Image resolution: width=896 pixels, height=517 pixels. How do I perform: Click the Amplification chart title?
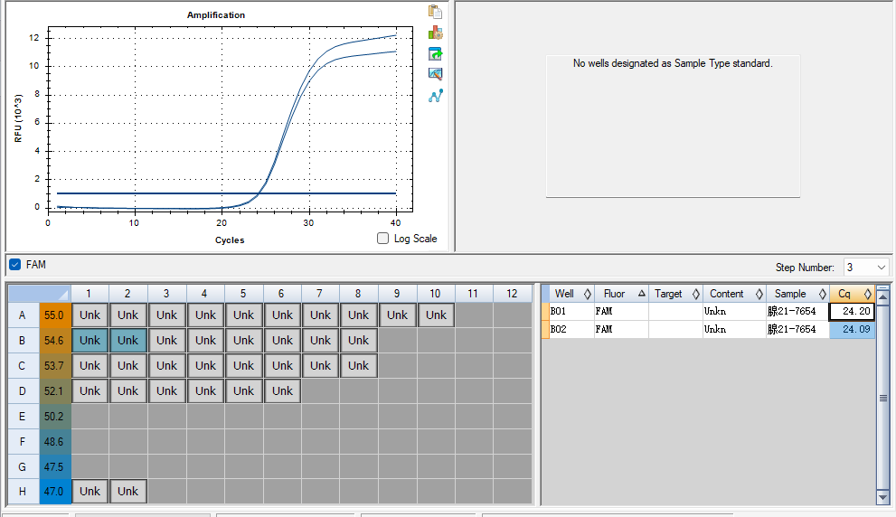coord(216,14)
